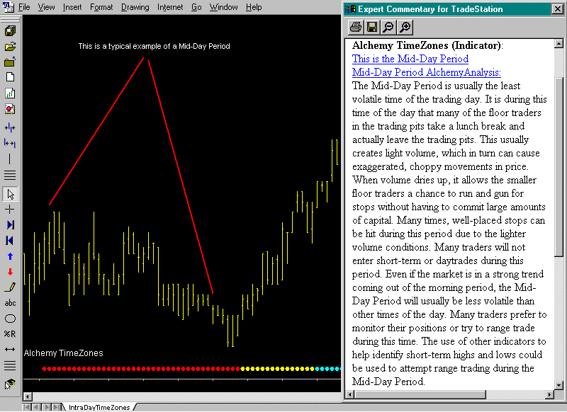Select the trendline pencil tool

tap(10, 287)
